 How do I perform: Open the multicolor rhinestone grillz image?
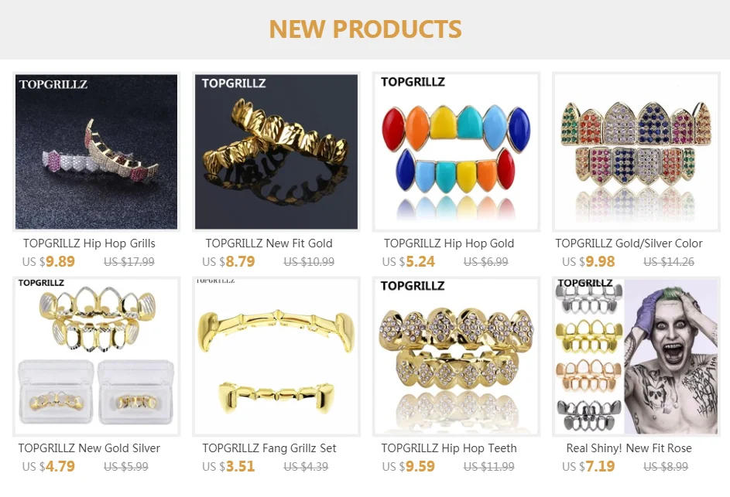click(636, 151)
